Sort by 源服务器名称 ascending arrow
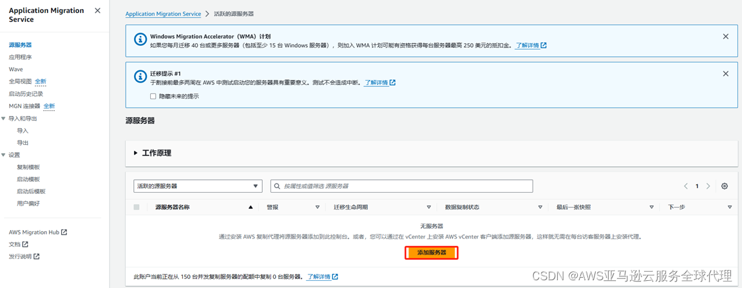The height and width of the screenshot is (288, 742). [x=251, y=207]
